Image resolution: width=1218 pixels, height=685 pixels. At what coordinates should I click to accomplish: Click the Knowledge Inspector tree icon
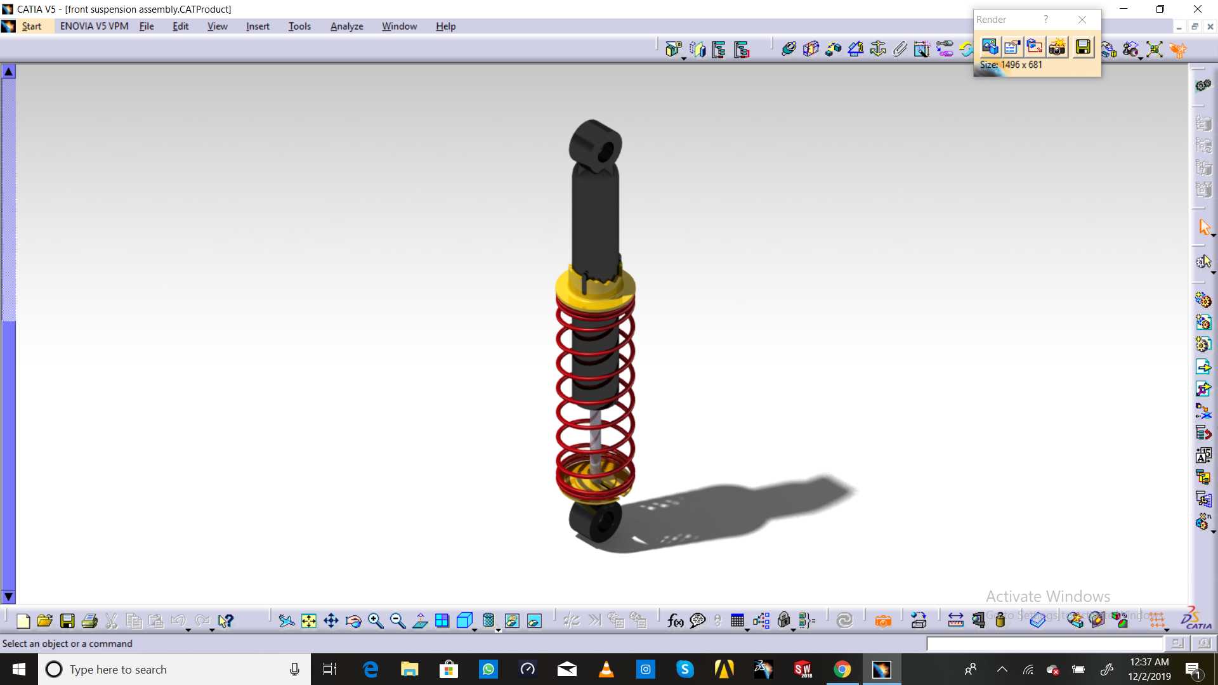coord(761,621)
